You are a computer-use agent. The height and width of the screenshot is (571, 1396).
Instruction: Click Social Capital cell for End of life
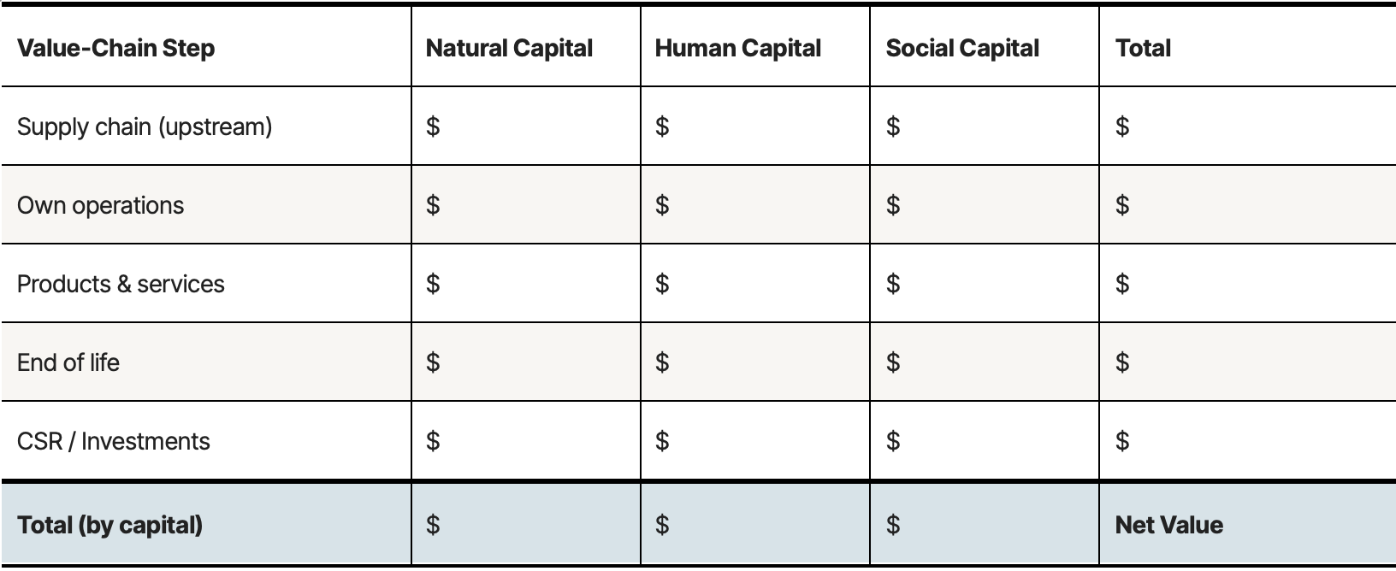[x=984, y=362]
